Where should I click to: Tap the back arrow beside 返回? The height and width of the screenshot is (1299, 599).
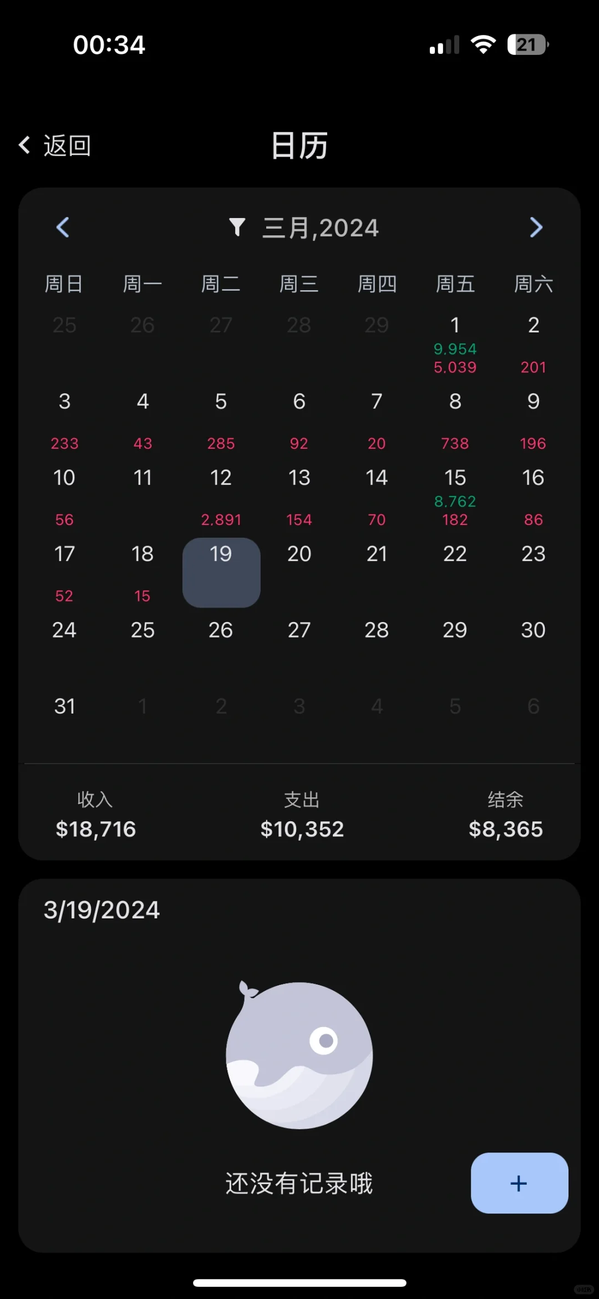point(24,145)
